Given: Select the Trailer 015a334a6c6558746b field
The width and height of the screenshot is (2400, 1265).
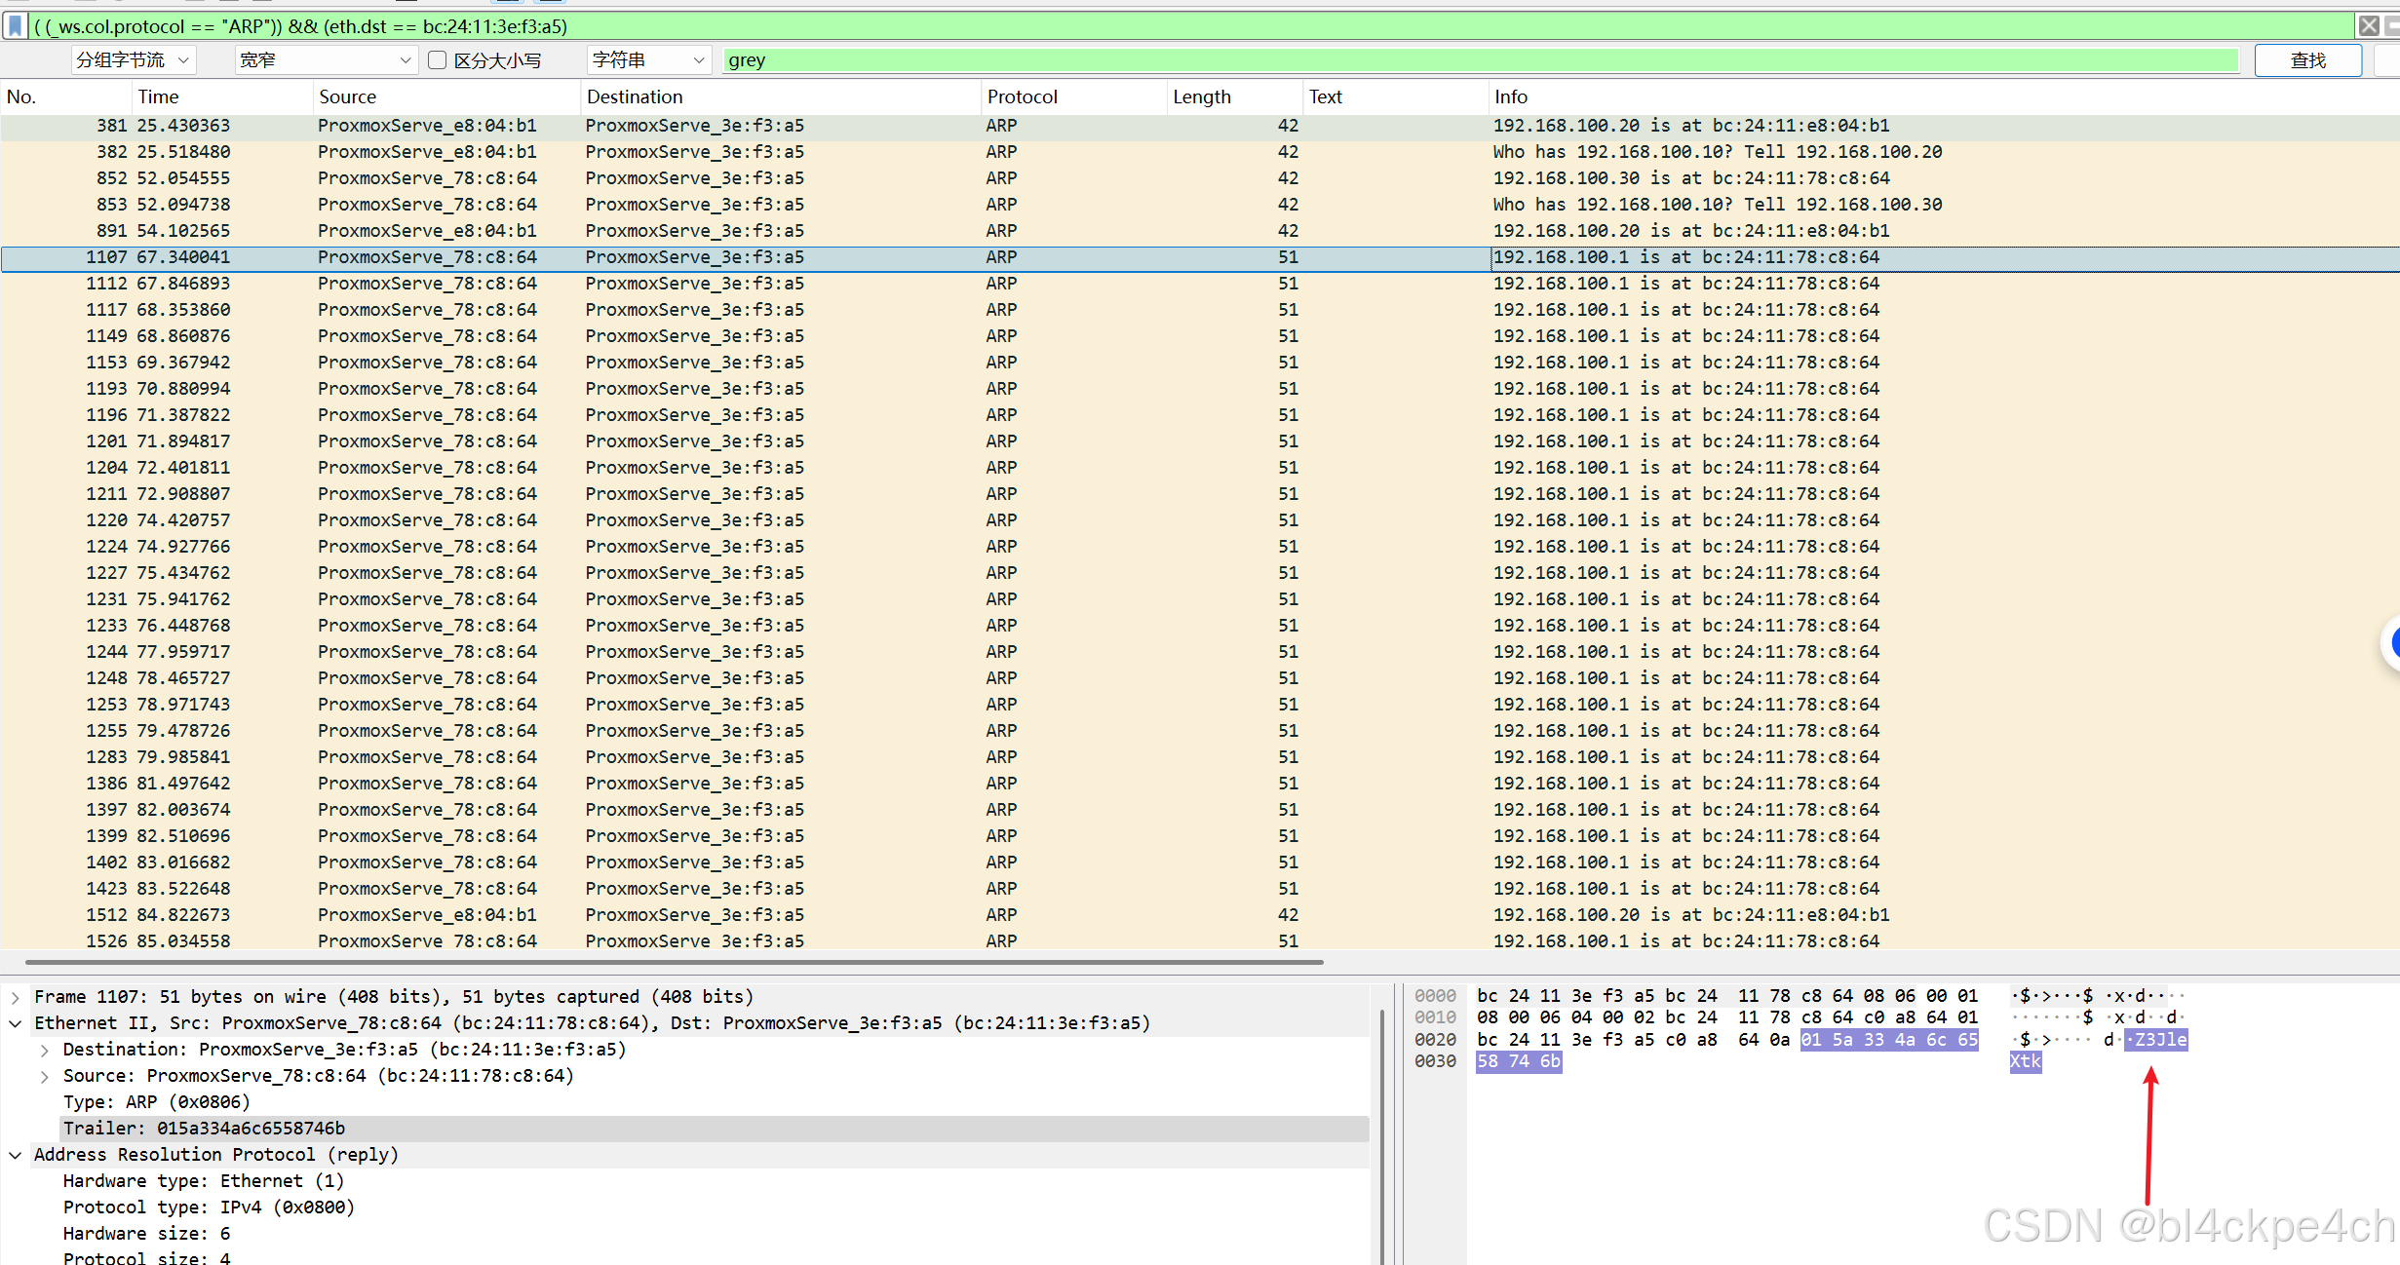Looking at the screenshot, I should click(x=204, y=1129).
